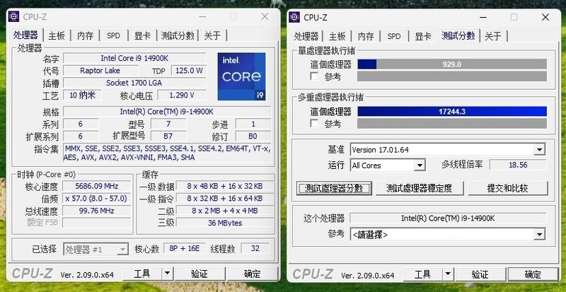Click the CPU-Z app icon in right window title bar

[x=294, y=17]
